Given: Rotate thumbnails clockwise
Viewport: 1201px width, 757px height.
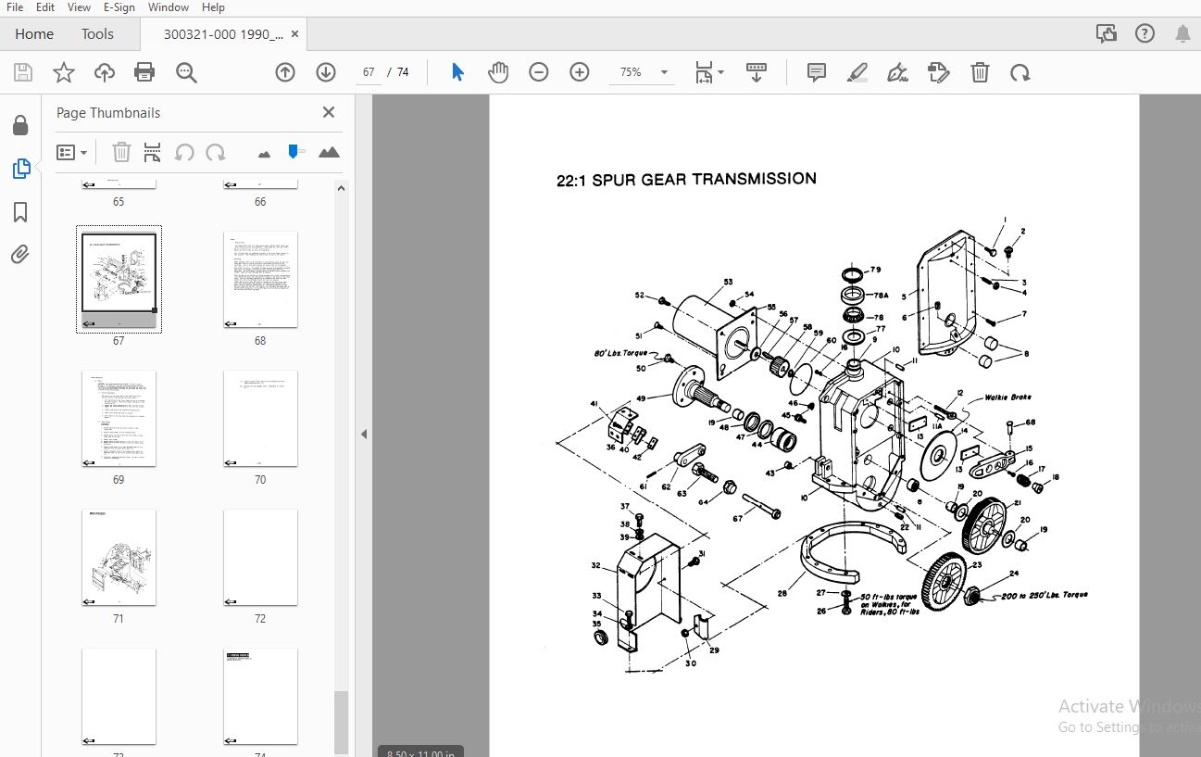Looking at the screenshot, I should click(x=216, y=152).
